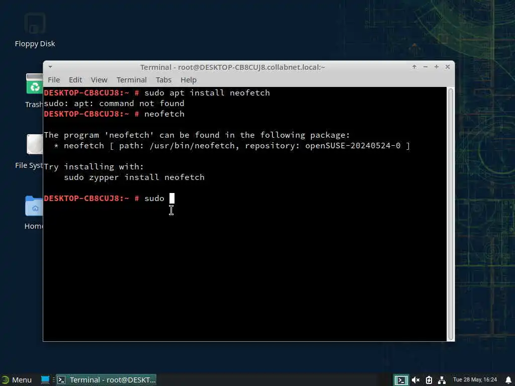Click 'sudo zypper install neofetch' suggestion line
This screenshot has width=515, height=386.
(x=134, y=177)
